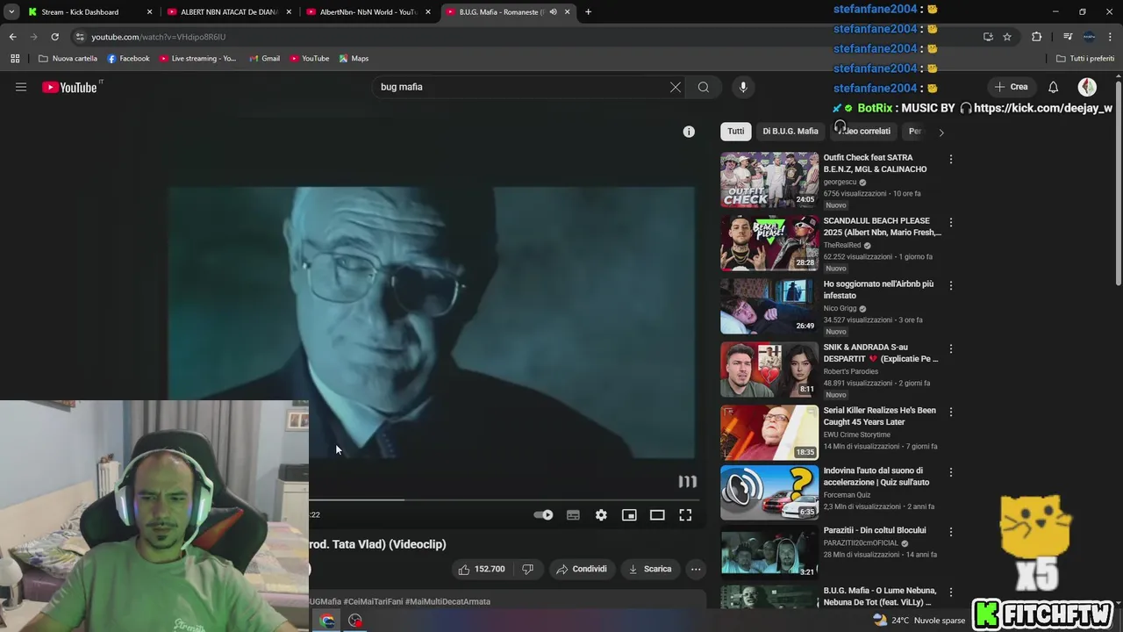Image resolution: width=1123 pixels, height=632 pixels.
Task: Click the address bar URL
Action: point(159,37)
